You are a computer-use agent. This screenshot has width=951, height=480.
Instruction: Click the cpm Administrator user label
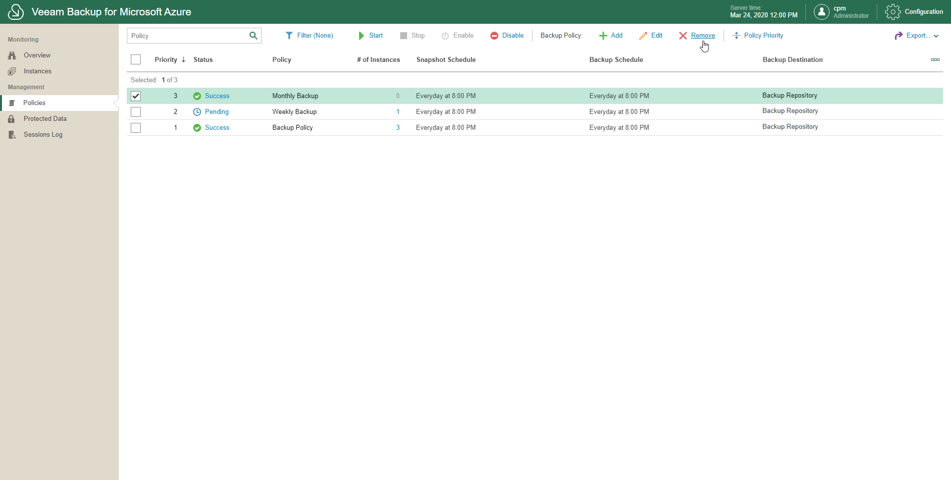pyautogui.click(x=851, y=12)
